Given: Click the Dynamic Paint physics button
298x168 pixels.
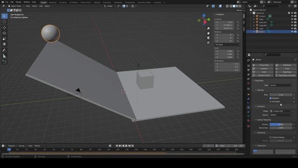Looking at the screenshot, I should [263, 76].
